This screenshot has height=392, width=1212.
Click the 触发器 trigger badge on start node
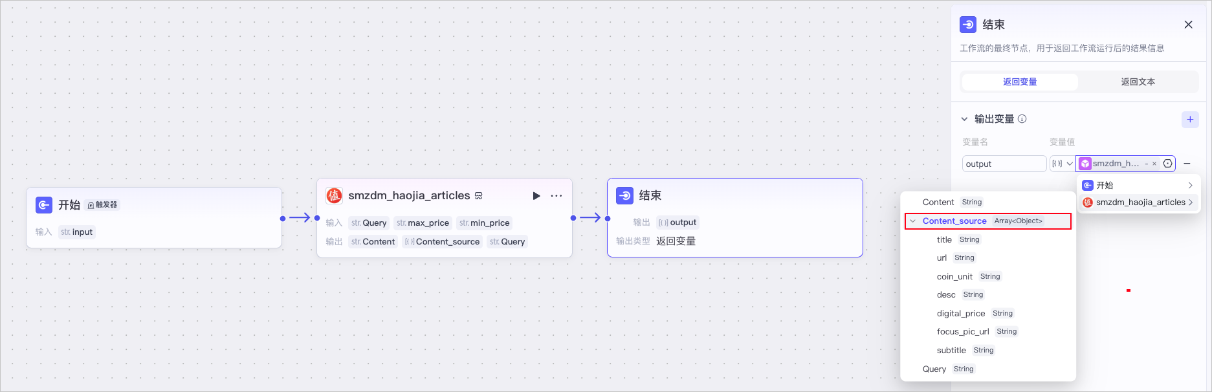[102, 205]
